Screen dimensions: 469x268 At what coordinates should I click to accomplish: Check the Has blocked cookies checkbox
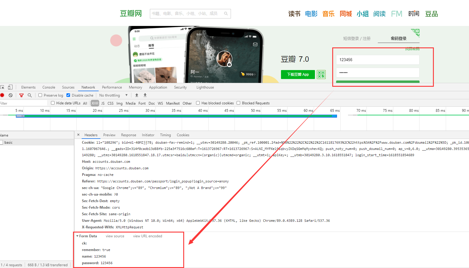point(198,103)
